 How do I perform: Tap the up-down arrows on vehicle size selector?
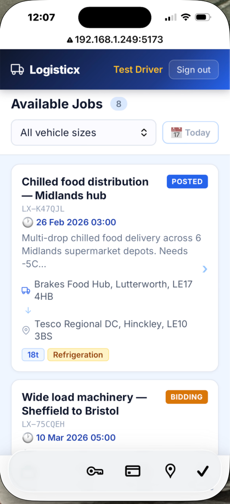144,133
